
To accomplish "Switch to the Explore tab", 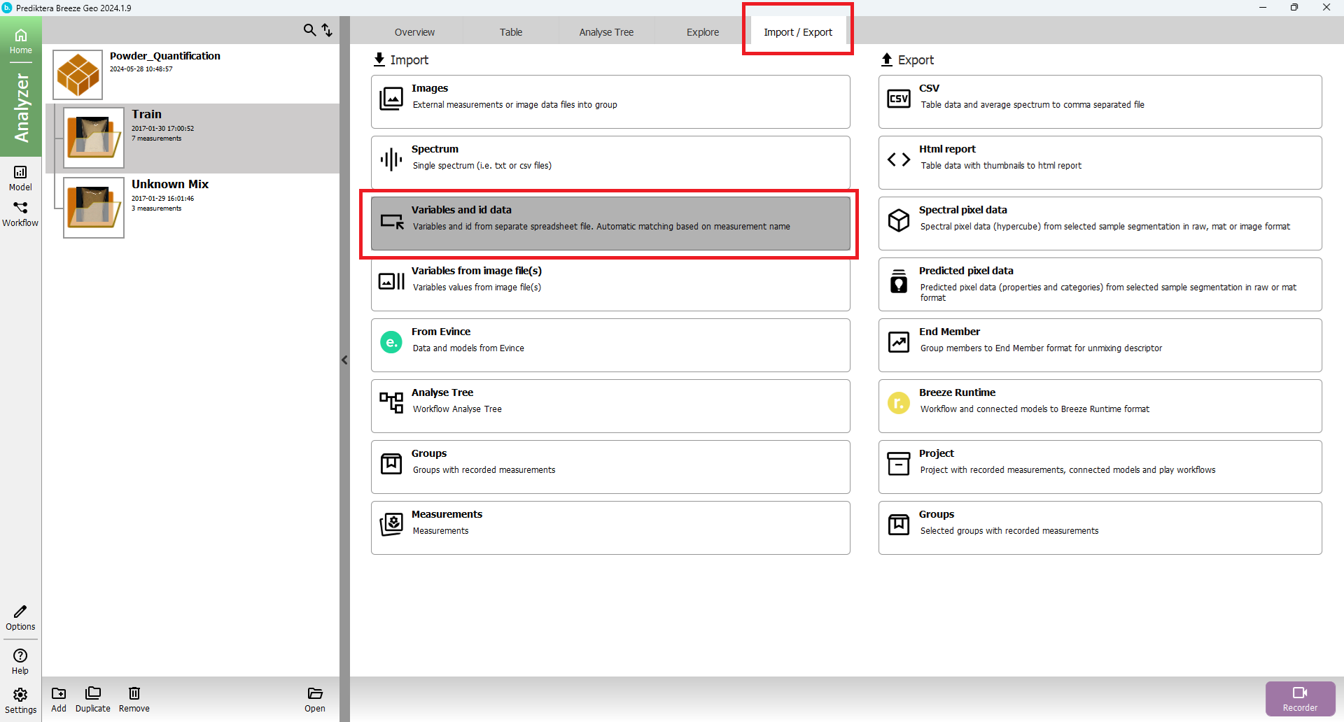I will [x=702, y=32].
